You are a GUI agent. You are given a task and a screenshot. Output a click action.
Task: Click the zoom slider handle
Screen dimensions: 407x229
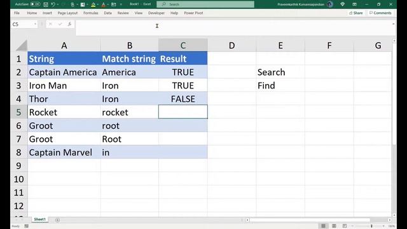[x=371, y=226]
